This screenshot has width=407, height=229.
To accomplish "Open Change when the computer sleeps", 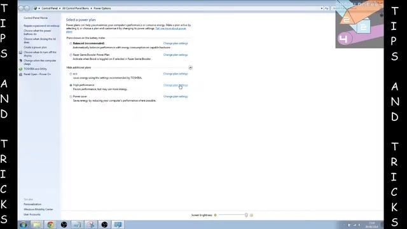I will [39, 62].
